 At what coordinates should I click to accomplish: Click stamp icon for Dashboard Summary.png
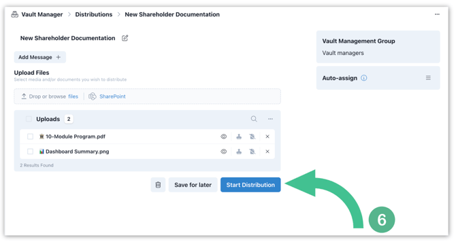coord(239,152)
